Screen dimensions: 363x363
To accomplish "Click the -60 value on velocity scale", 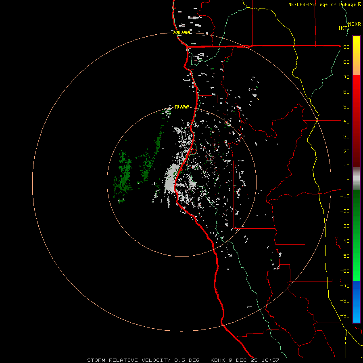I will (345, 271).
